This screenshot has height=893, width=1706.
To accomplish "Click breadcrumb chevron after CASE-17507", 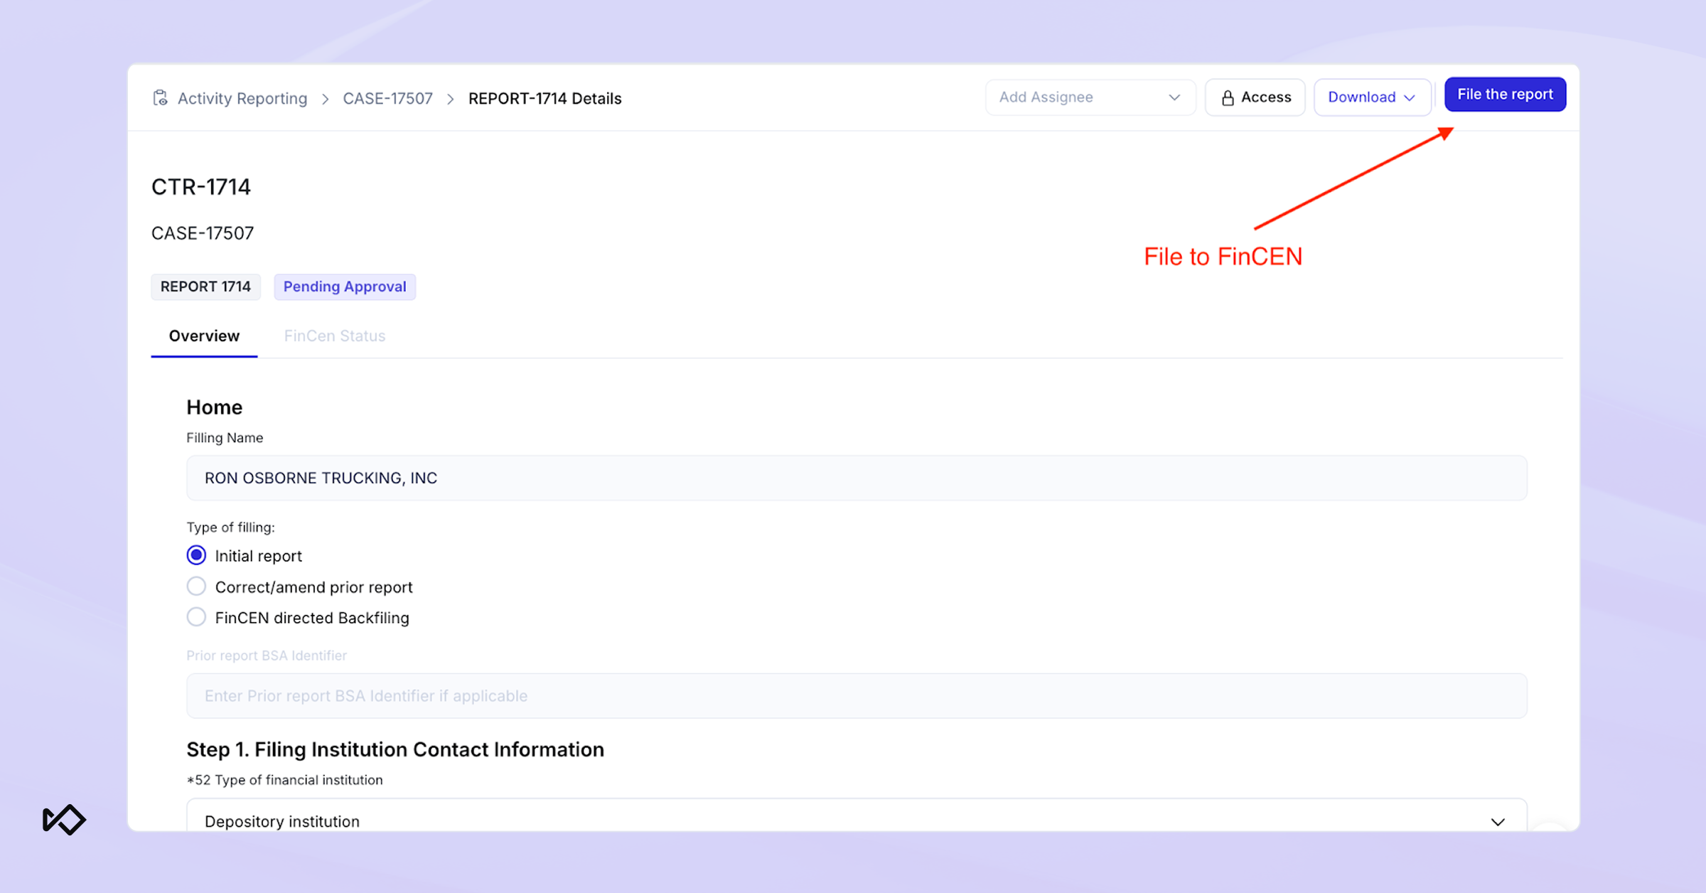I will pyautogui.click(x=451, y=99).
